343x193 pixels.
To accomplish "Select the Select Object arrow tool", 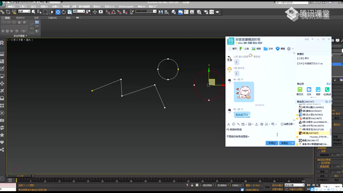I will pos(33,12).
